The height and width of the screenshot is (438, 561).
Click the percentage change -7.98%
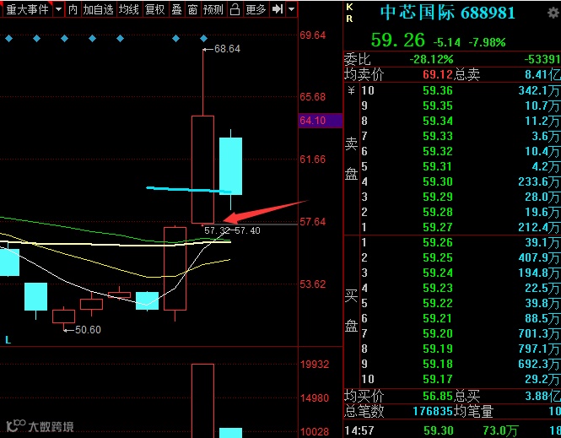click(488, 42)
